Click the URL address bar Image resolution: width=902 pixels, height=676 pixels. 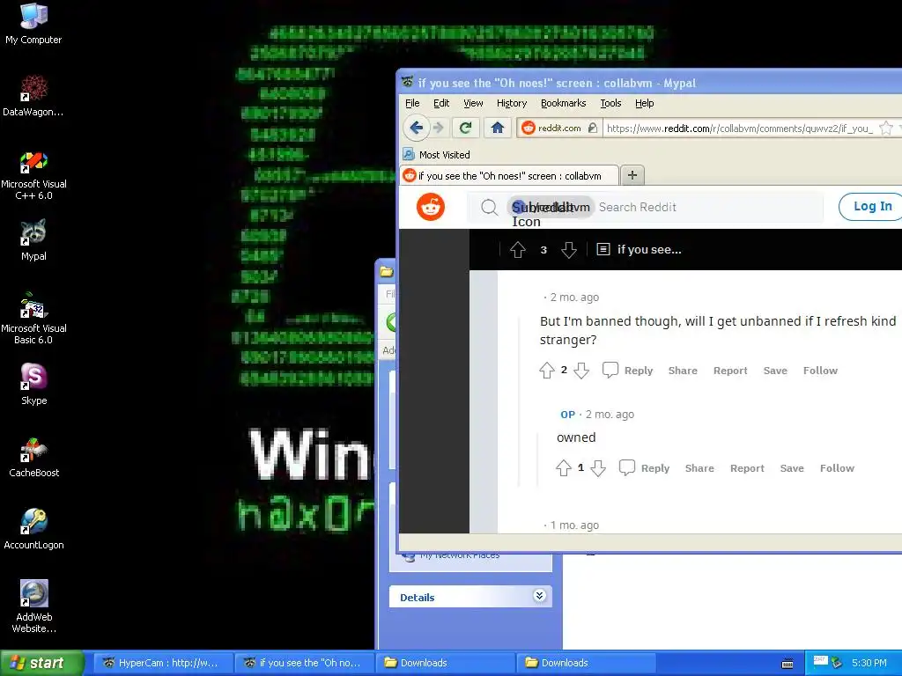[x=740, y=129]
